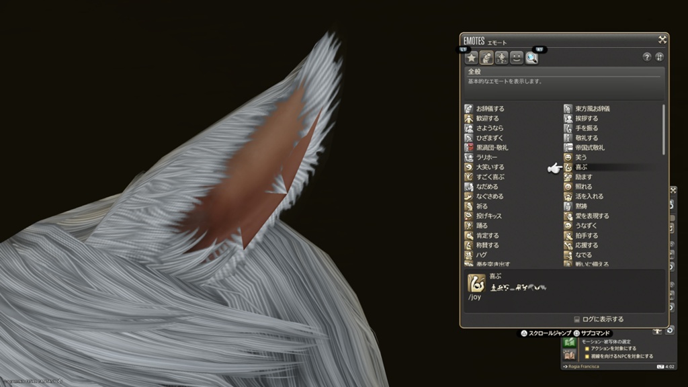This screenshot has width=688, height=387.
Task: Click the large 喜ぶ icon in detail pane
Action: 476,283
